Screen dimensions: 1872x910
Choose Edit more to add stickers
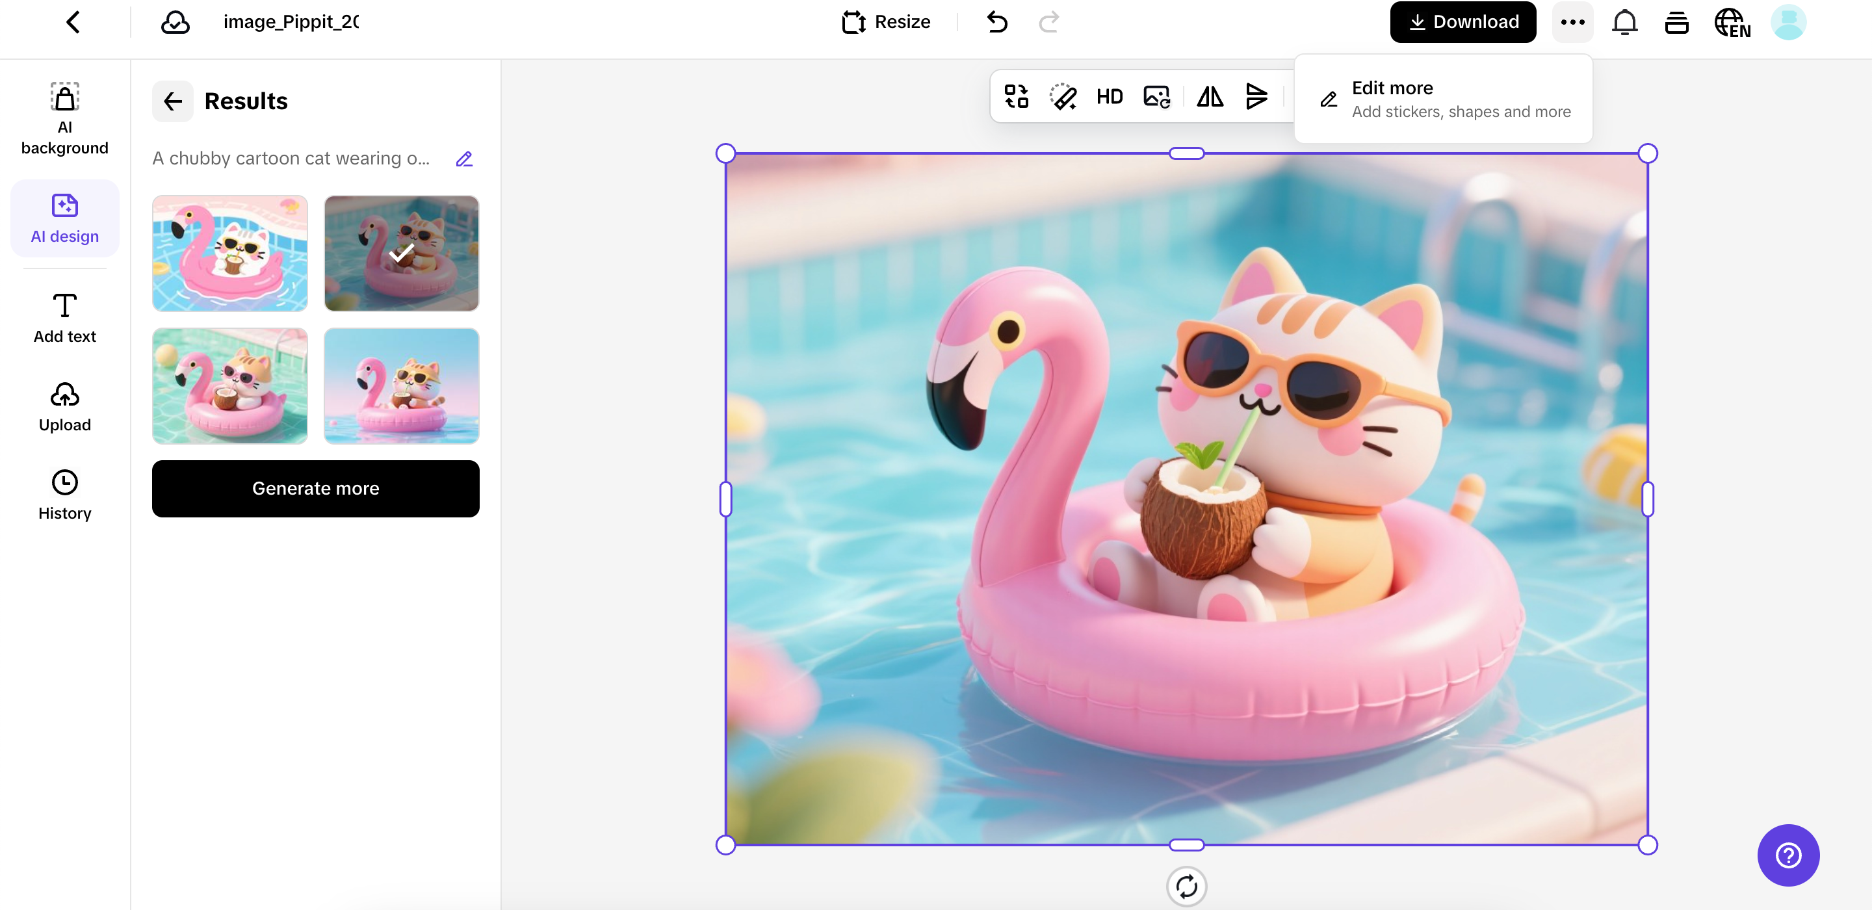(1444, 98)
